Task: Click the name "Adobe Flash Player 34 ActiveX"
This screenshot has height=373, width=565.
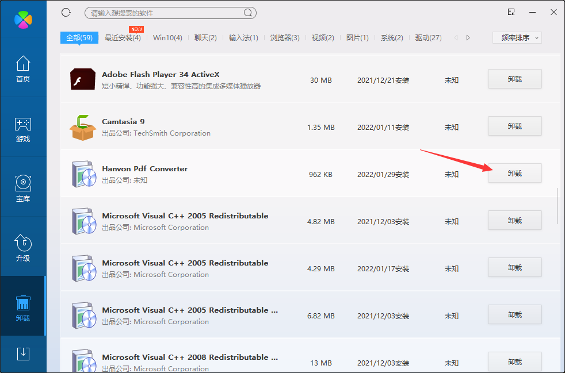Action: pyautogui.click(x=161, y=75)
